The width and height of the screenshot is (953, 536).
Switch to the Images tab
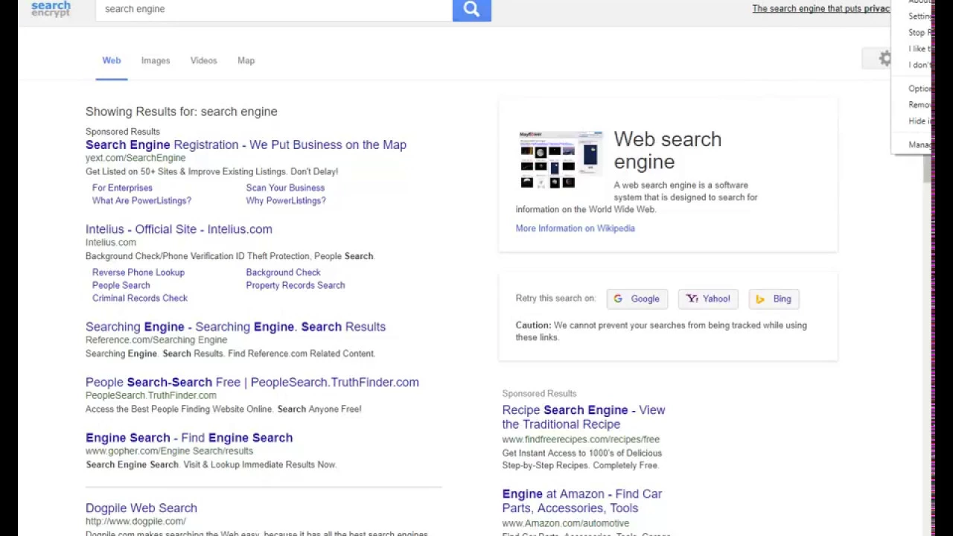point(156,60)
